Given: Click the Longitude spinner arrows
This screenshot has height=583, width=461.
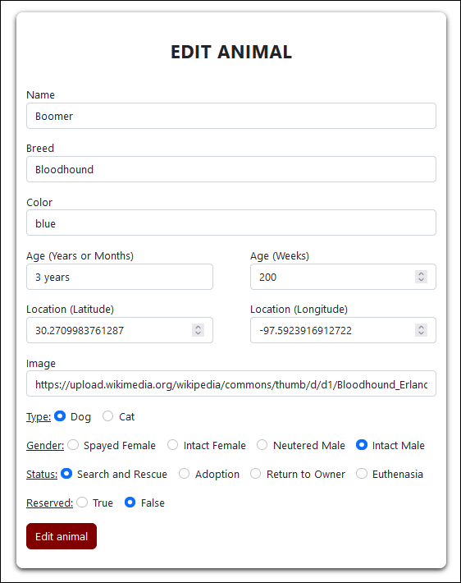Looking at the screenshot, I should tap(422, 330).
